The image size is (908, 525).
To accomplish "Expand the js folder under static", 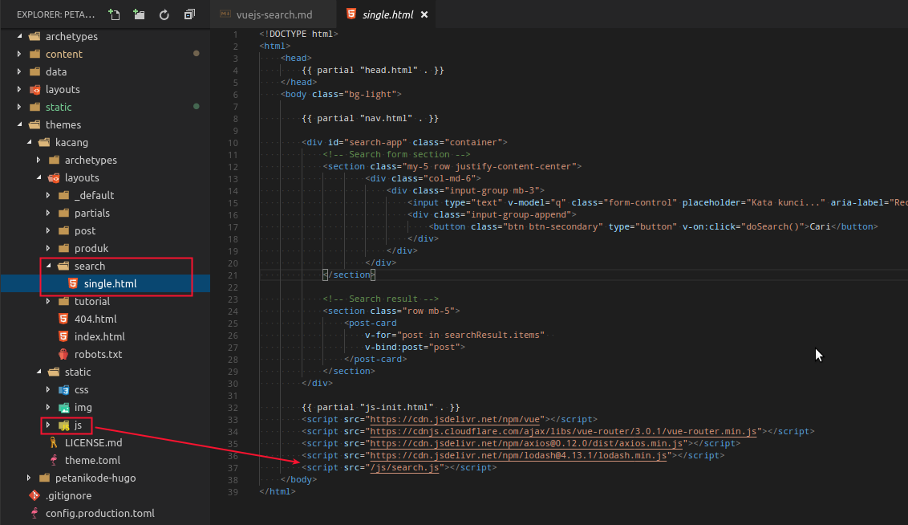I will click(x=78, y=425).
